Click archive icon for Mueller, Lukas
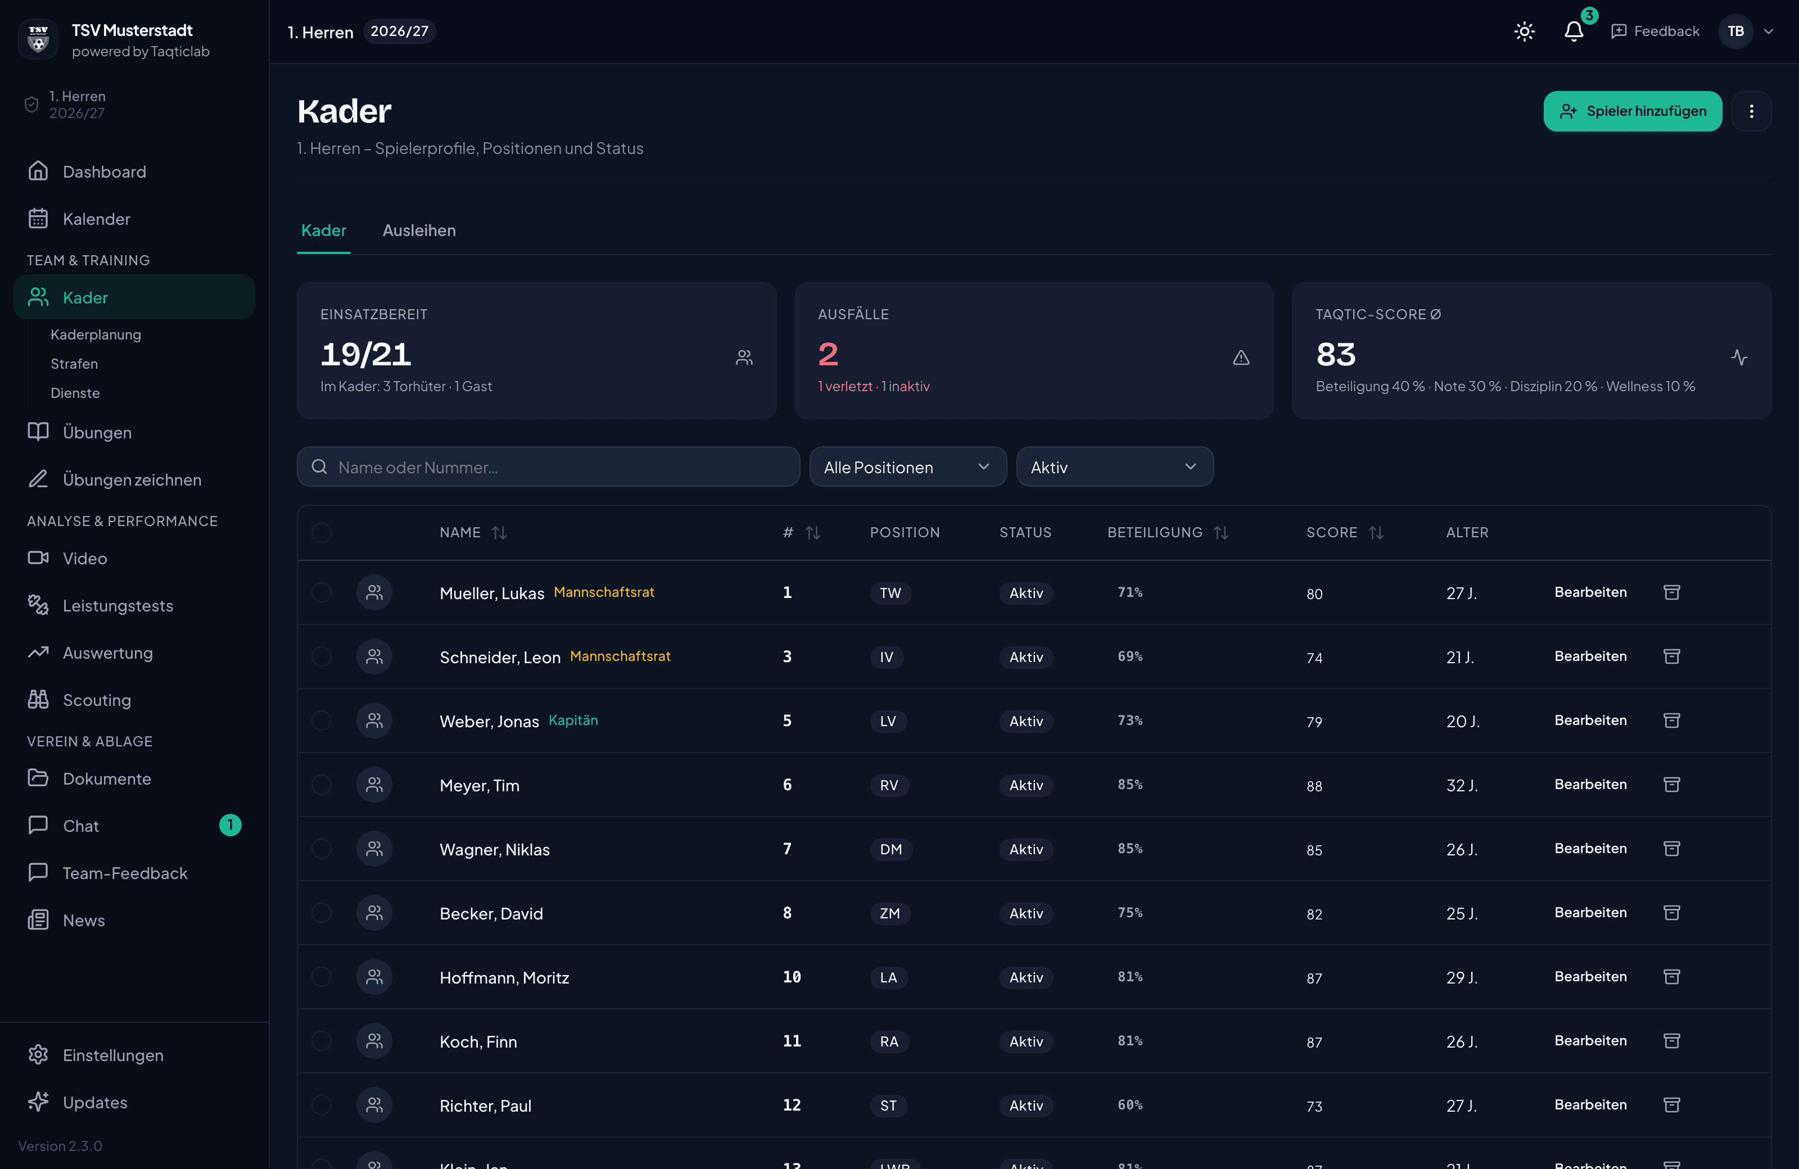The width and height of the screenshot is (1799, 1169). pos(1671,592)
